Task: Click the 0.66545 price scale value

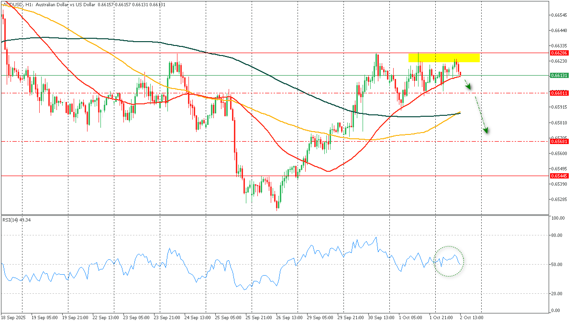Action: pyautogui.click(x=559, y=15)
